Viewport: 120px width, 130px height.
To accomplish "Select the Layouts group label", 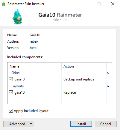I will point(18,86).
